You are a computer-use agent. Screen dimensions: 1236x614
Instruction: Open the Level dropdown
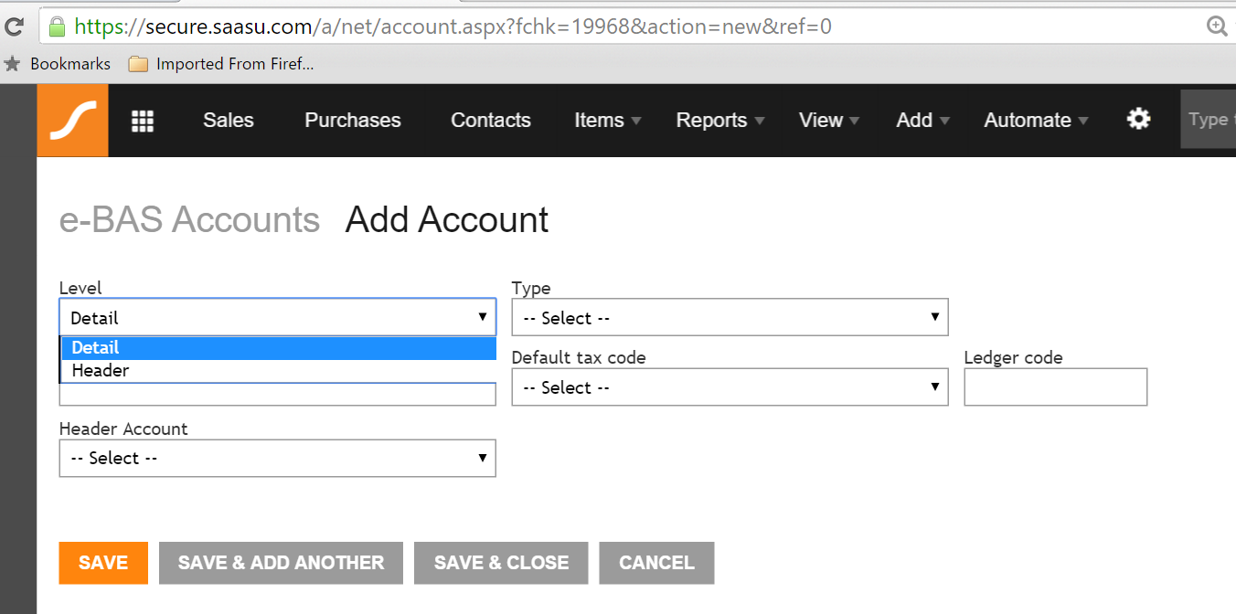coord(278,317)
